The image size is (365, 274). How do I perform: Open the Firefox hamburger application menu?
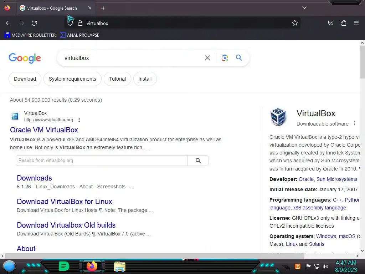(x=356, y=23)
